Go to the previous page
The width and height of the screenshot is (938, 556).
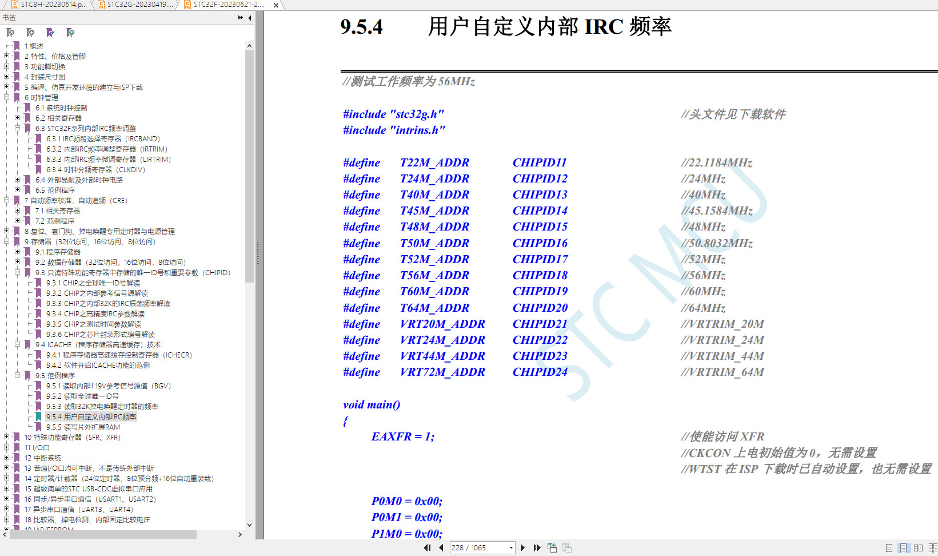(x=441, y=547)
